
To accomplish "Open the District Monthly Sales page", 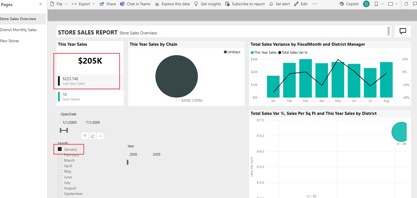I will (x=23, y=30).
